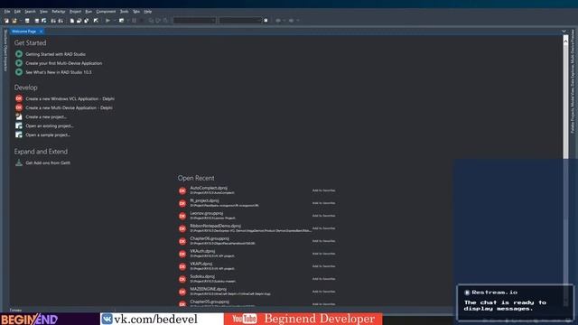Click the Pause toolbar icon
This screenshot has width=578, height=325.
pyautogui.click(x=135, y=21)
